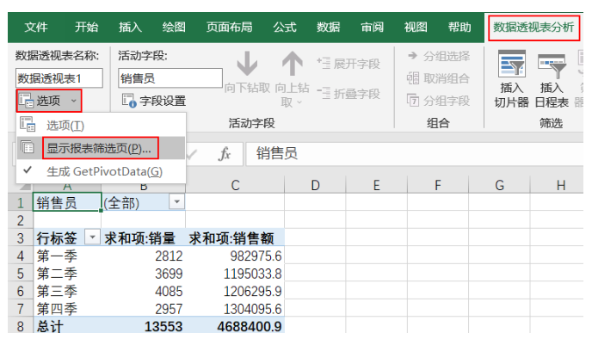
Task: Click the 显示报表筛选页 menu icon
Action: (x=28, y=147)
